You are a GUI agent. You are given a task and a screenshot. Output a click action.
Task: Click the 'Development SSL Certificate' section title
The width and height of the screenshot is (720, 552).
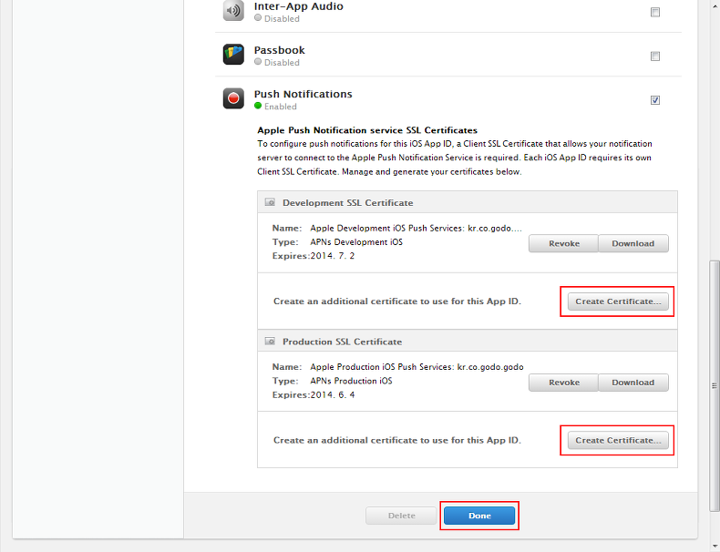[347, 203]
